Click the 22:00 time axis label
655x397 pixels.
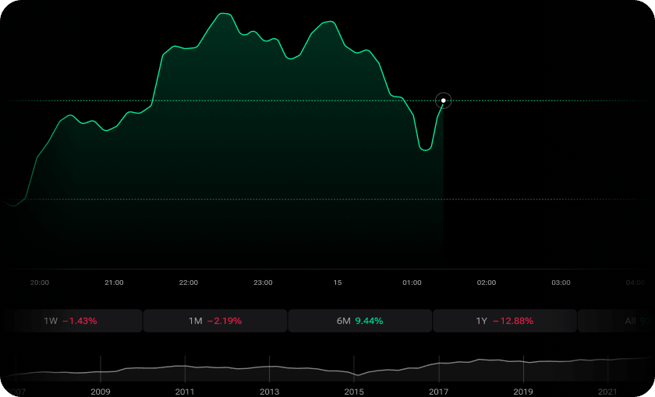click(x=189, y=283)
